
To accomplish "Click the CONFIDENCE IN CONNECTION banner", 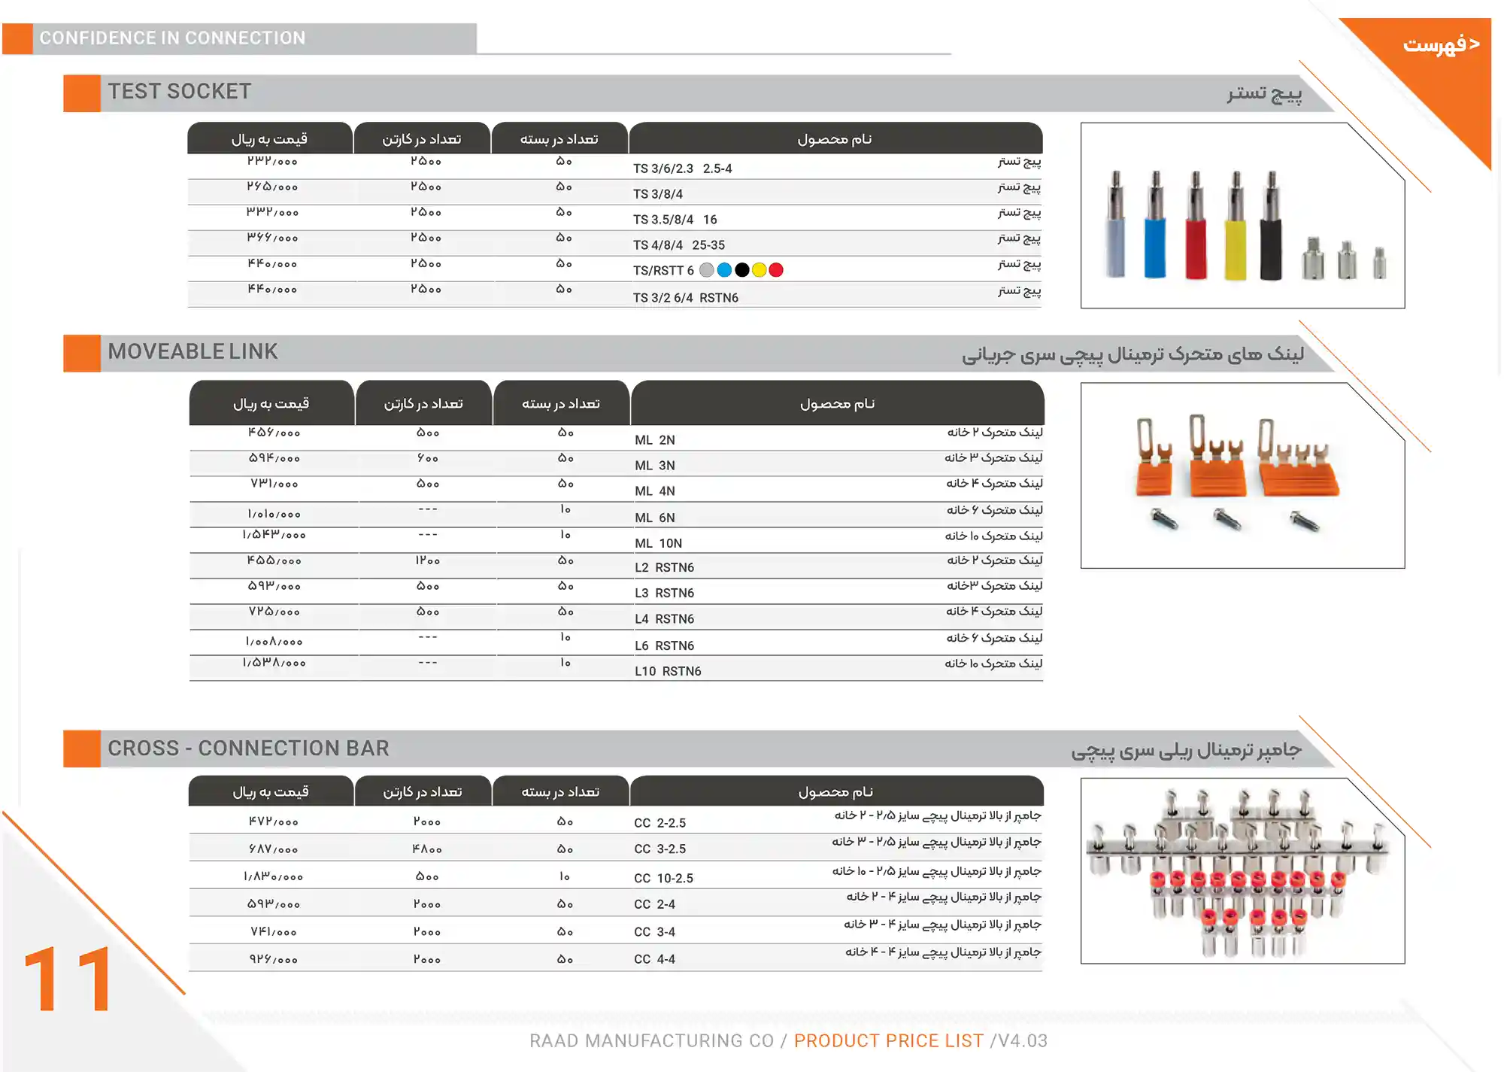I will [173, 38].
